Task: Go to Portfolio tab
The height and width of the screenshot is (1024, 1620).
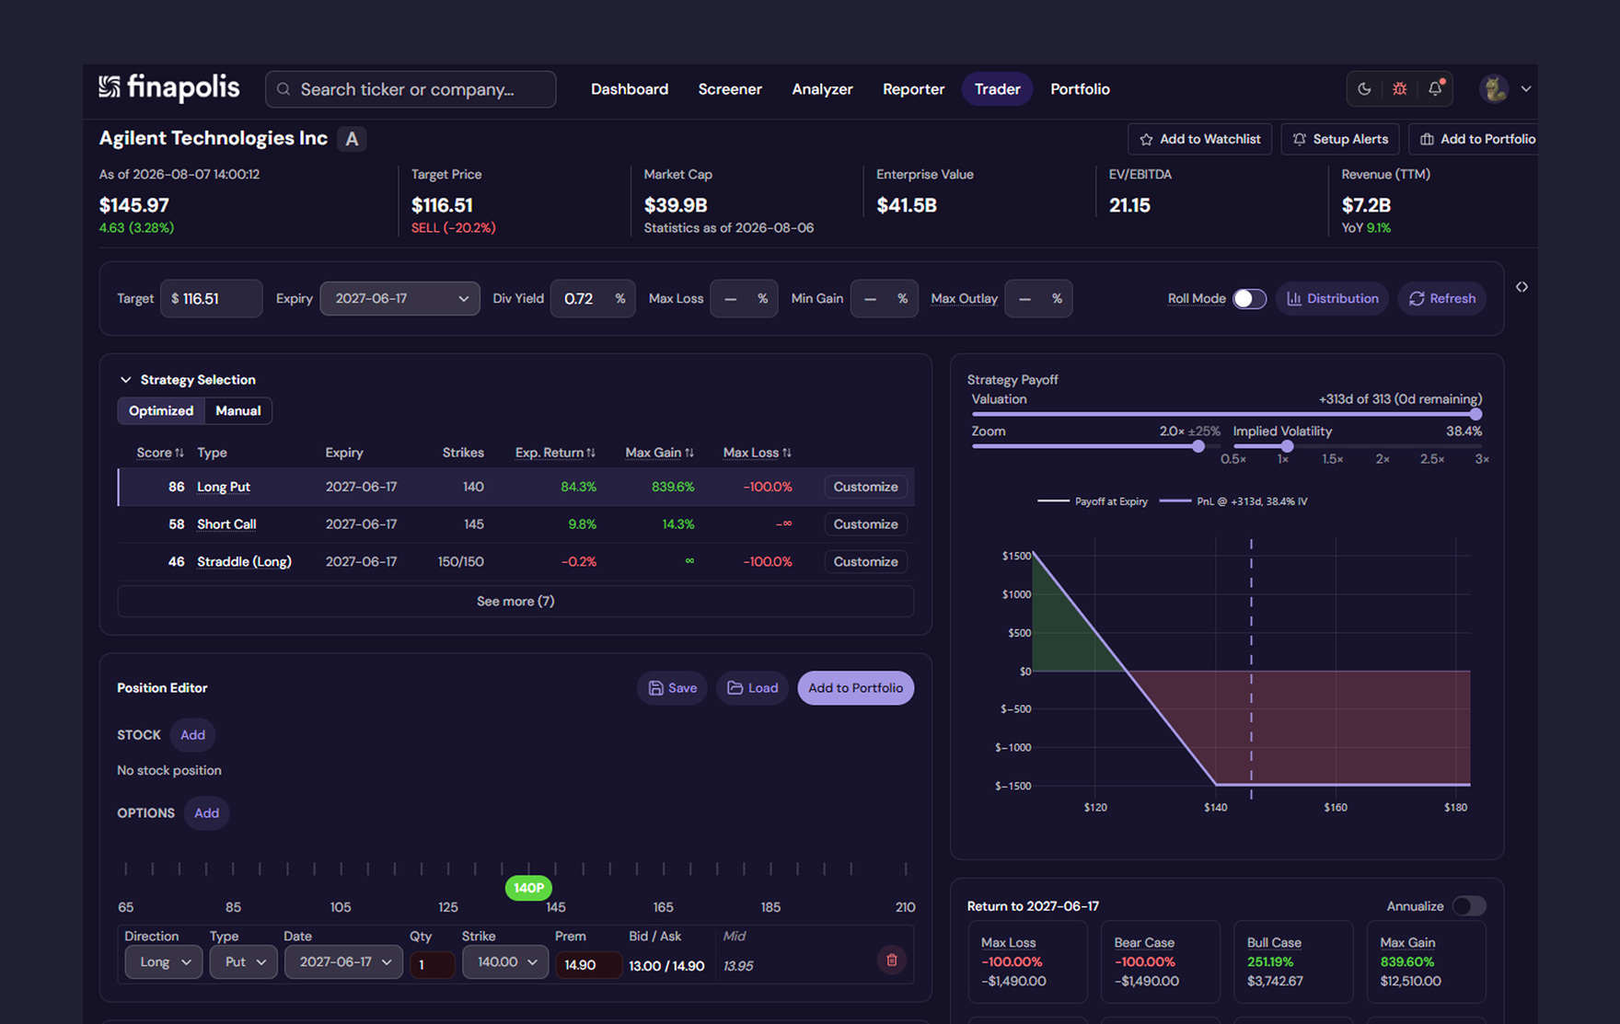Action: tap(1080, 89)
